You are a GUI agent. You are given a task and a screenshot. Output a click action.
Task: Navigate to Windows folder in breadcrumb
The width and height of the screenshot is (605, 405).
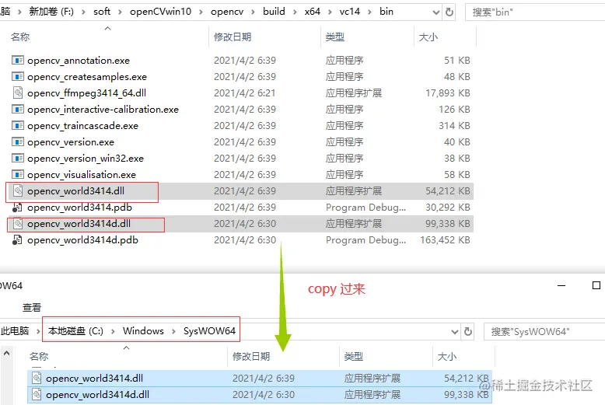[143, 331]
